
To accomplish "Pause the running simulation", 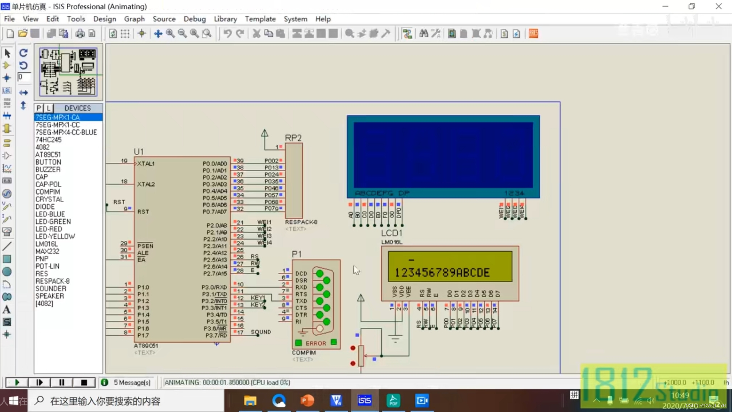I will pyautogui.click(x=61, y=382).
